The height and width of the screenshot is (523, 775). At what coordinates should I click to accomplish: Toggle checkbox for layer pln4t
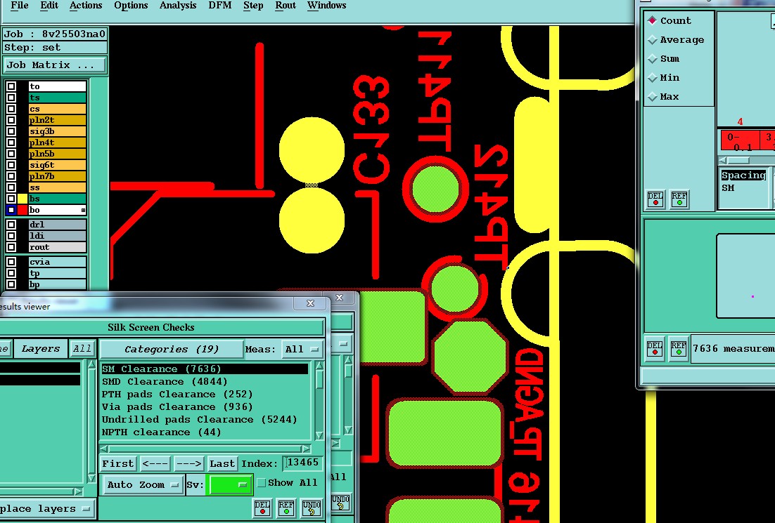point(11,143)
